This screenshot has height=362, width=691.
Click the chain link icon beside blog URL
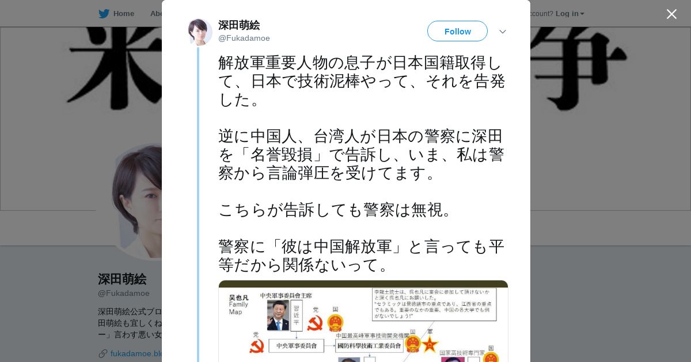(103, 353)
